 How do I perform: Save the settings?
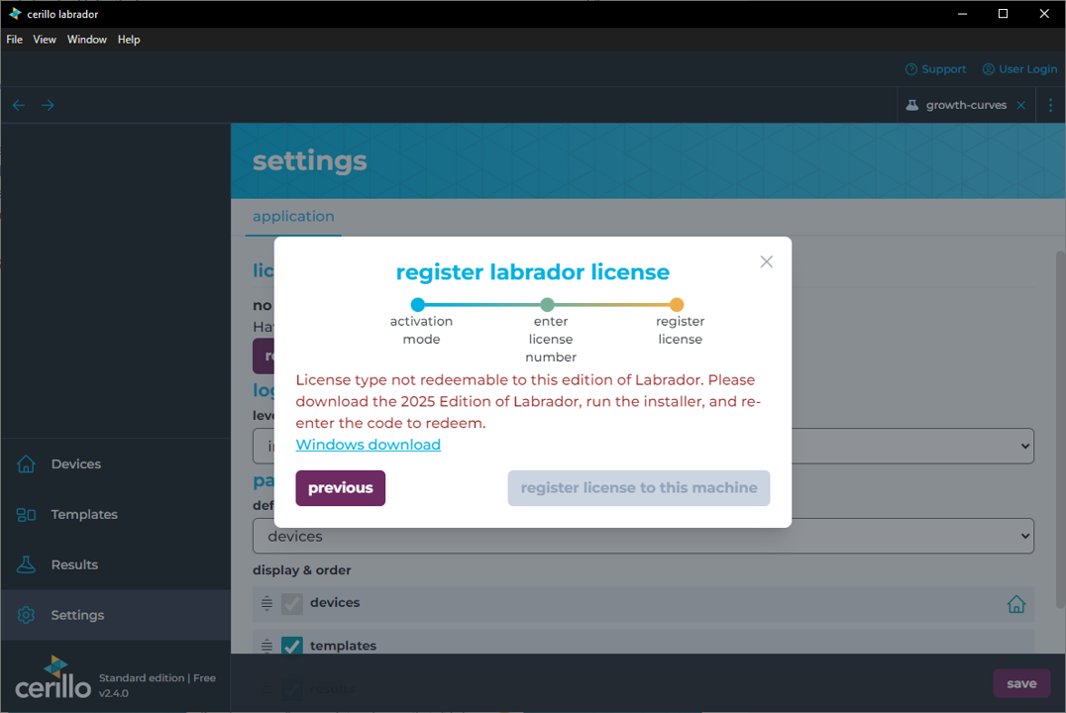click(1021, 683)
